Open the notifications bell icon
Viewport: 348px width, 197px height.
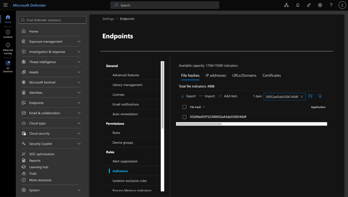pos(298,5)
